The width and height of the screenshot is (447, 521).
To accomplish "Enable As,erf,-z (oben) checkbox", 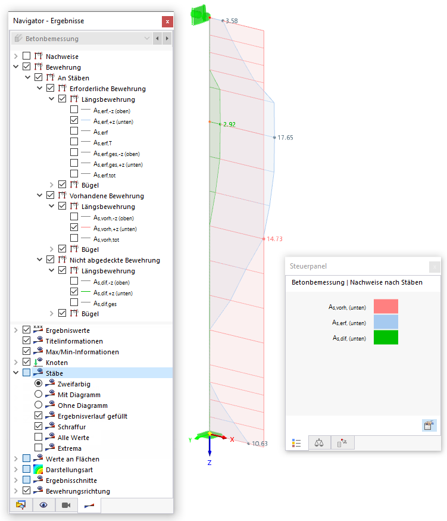I will pyautogui.click(x=74, y=110).
